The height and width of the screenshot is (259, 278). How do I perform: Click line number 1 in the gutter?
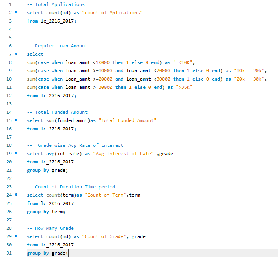(10, 4)
